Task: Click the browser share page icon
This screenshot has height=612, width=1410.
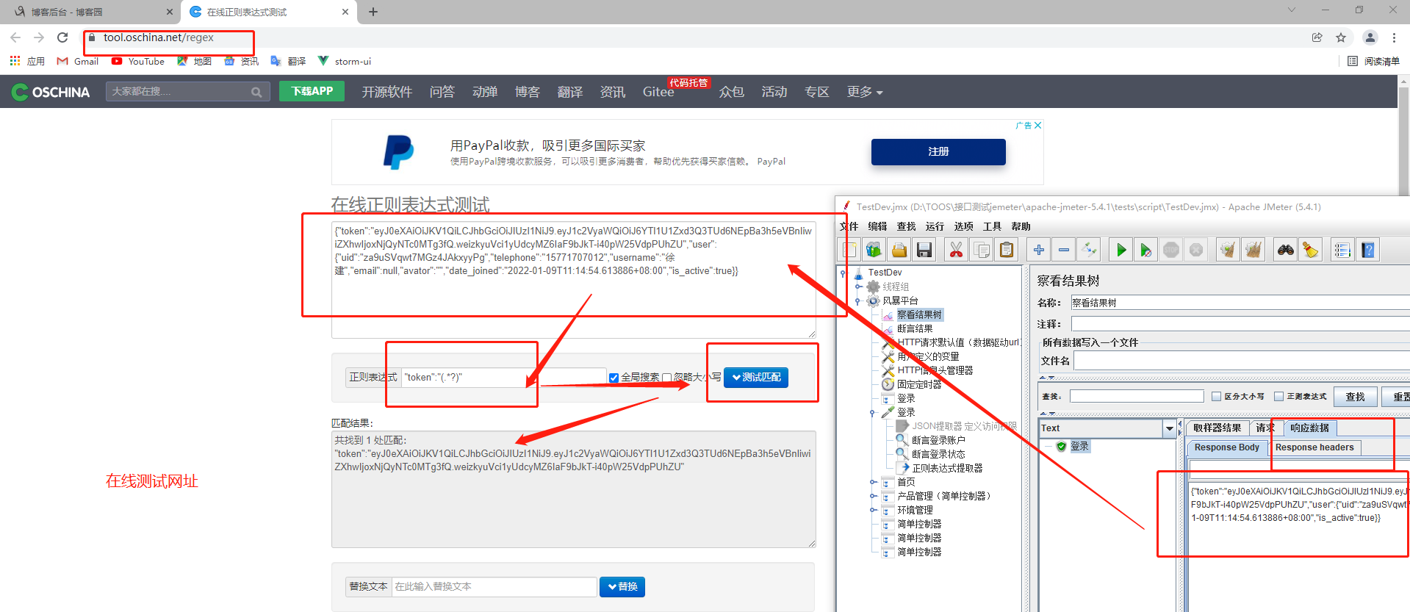Action: [x=1317, y=37]
